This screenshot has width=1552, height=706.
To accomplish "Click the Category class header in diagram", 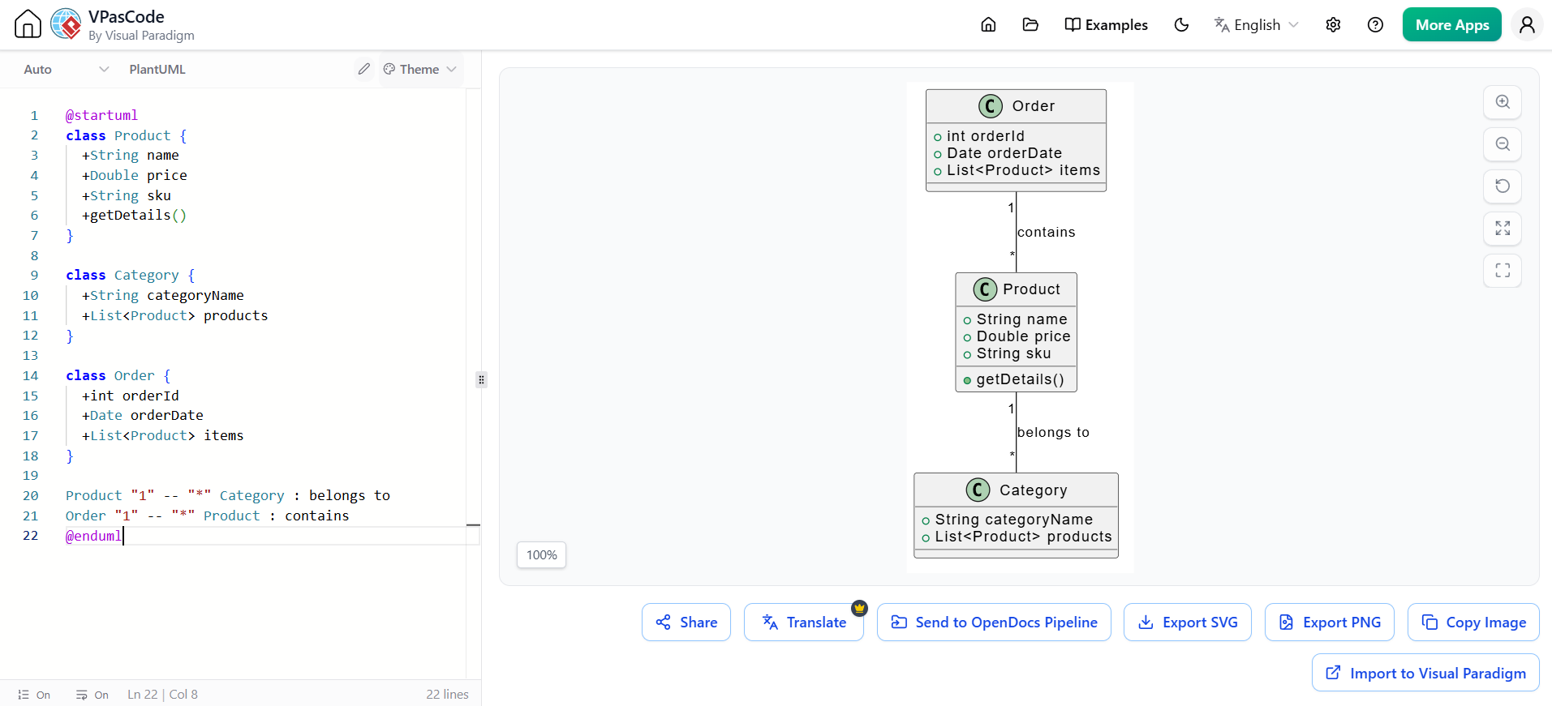I will coord(1016,490).
